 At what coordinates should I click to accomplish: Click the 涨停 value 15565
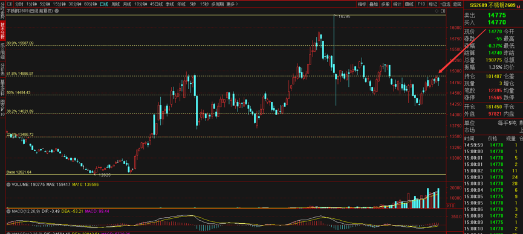(x=496, y=98)
